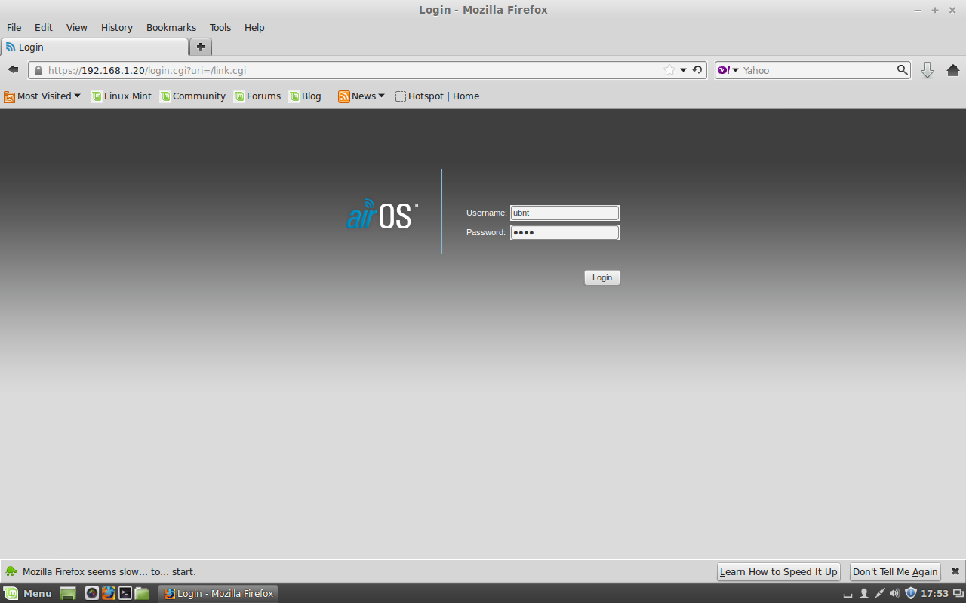Screen dimensions: 966x603
Task: Open the History menu
Action: (x=117, y=27)
